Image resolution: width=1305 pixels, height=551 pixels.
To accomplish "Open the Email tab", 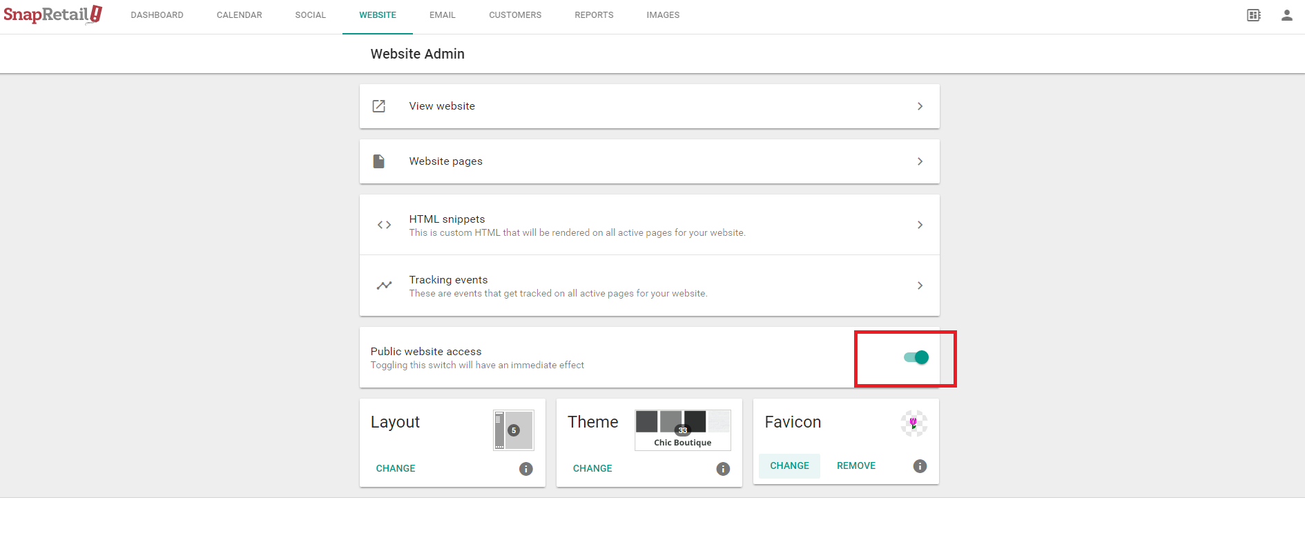I will click(x=443, y=15).
